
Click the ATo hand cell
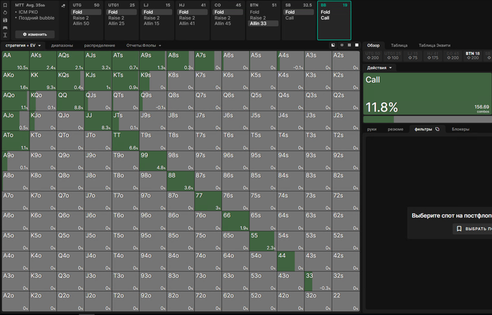point(15,141)
